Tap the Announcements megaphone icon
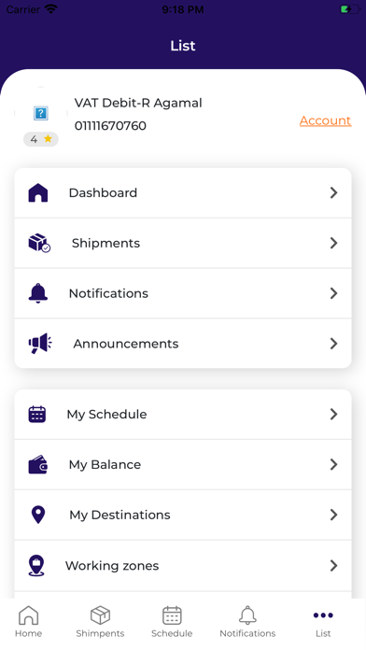Screen dimensions: 366x650 click(40, 344)
